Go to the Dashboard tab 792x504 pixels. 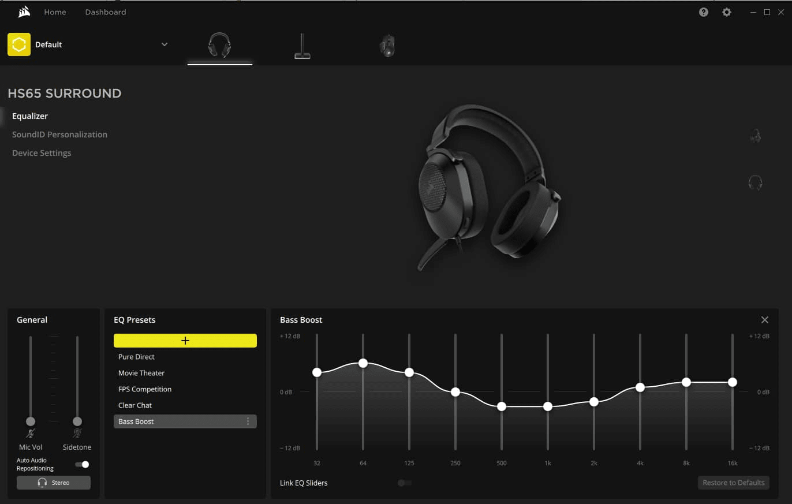coord(105,12)
